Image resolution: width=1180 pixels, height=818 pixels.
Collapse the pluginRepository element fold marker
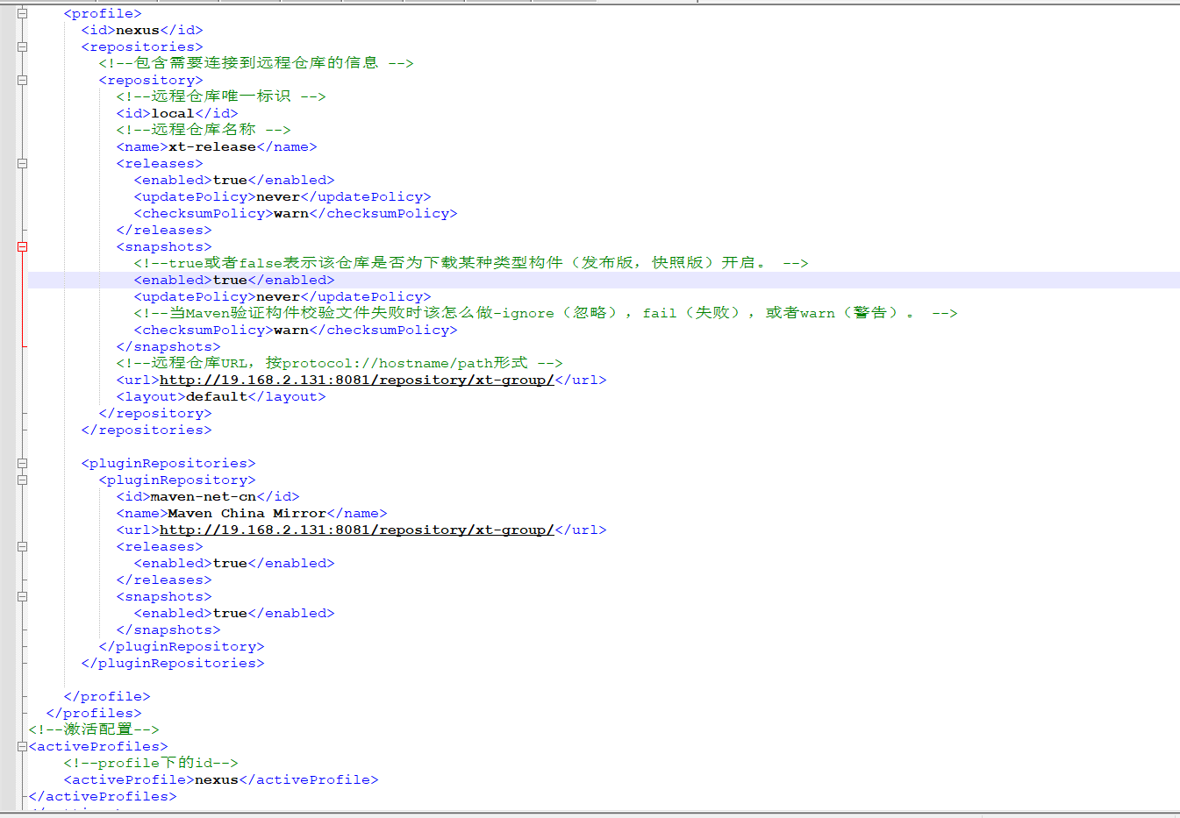[x=22, y=480]
